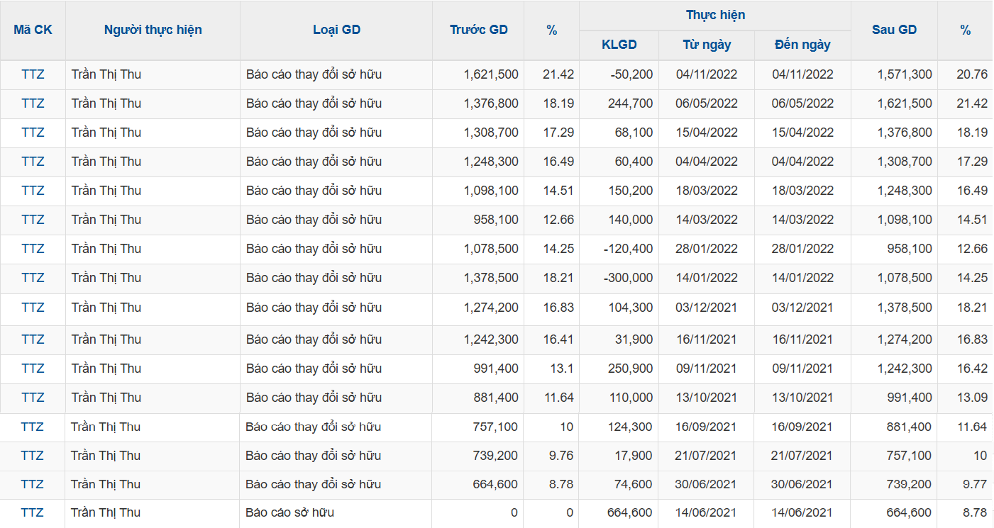Click the Đến ngày column header
Screen dimensions: 994x528
click(802, 45)
